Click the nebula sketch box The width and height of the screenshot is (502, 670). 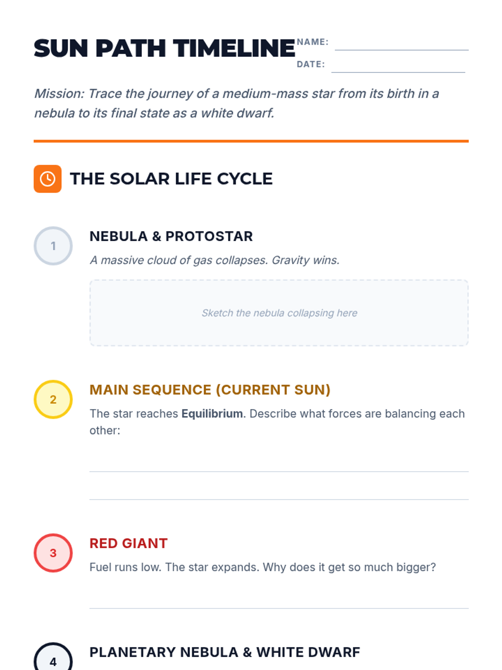point(279,313)
